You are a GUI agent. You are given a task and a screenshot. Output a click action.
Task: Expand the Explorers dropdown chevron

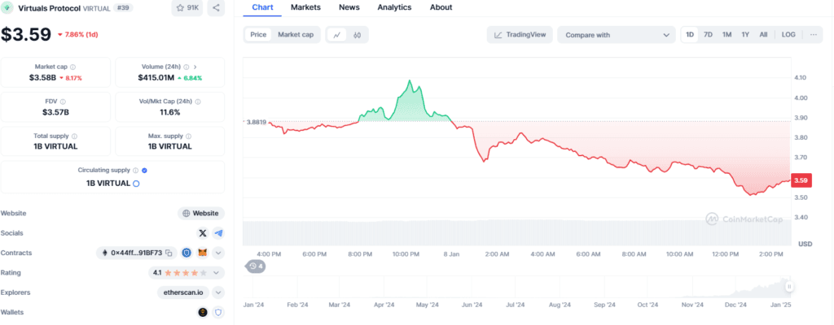218,292
